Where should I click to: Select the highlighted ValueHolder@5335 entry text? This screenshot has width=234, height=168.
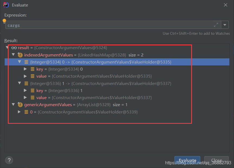101,62
